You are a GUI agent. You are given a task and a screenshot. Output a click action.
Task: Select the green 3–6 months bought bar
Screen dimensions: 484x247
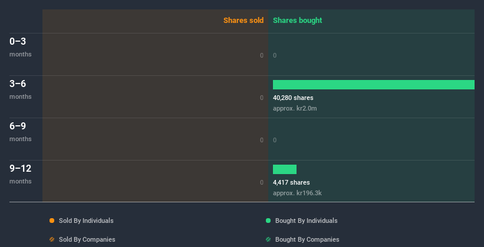point(374,85)
